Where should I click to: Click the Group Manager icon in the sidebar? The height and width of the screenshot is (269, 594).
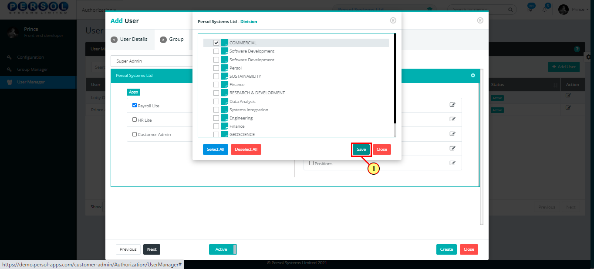click(9, 69)
